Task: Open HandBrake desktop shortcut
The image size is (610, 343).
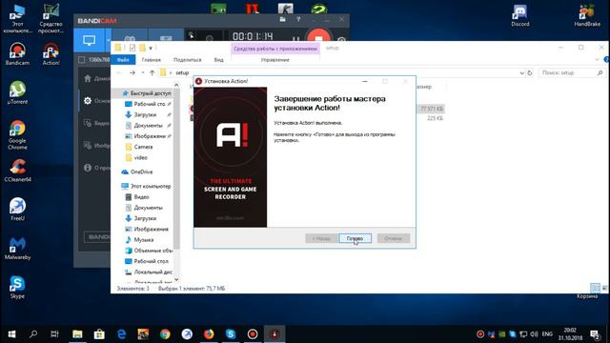Action: 587,15
